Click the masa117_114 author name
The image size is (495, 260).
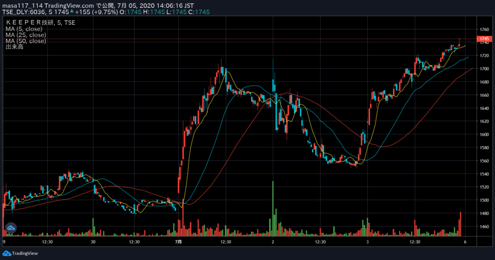click(22, 6)
